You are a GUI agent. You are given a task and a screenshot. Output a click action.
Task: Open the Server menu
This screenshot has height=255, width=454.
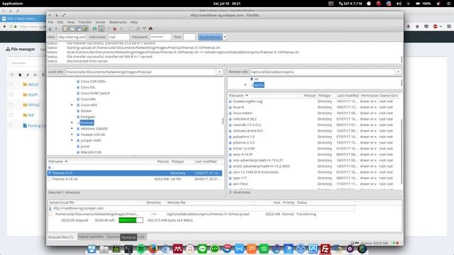point(101,22)
